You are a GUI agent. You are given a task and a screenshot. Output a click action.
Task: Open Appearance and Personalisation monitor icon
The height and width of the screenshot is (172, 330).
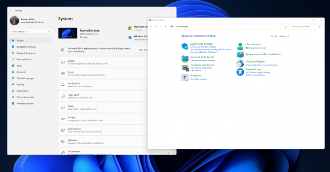click(240, 55)
